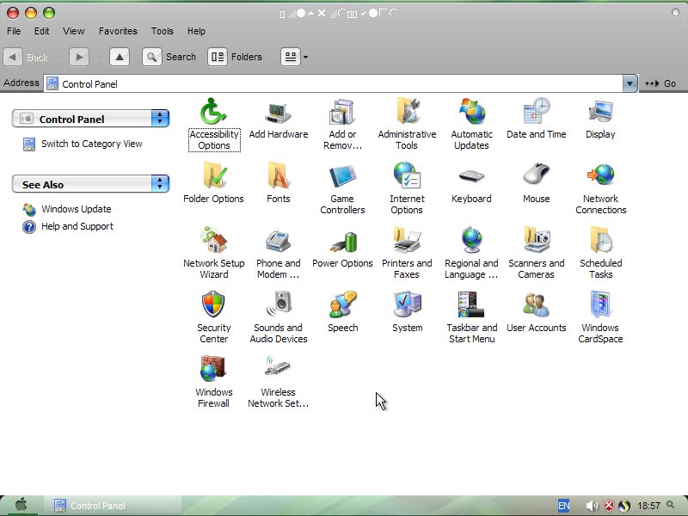688x516 pixels.
Task: Open the Edit menu
Action: 41,31
